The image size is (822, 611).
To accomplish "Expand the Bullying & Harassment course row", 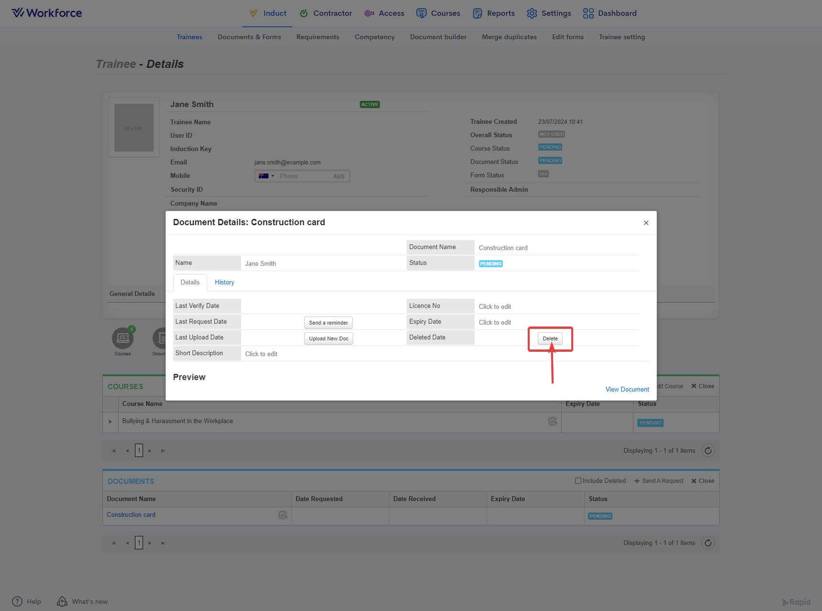I will (x=110, y=422).
